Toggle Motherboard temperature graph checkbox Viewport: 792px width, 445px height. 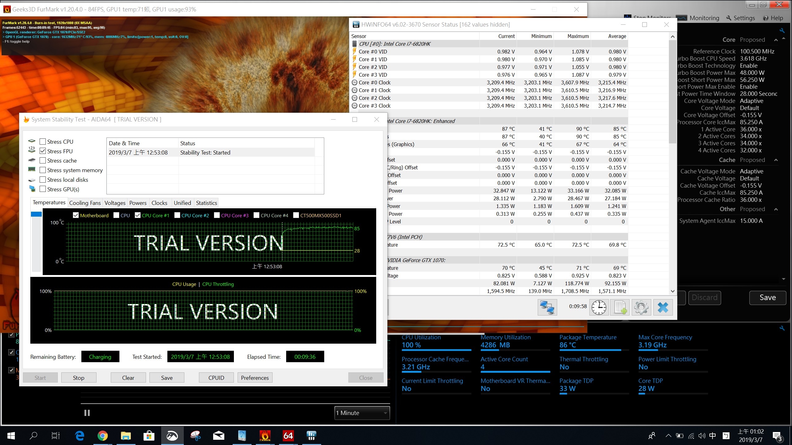(76, 215)
